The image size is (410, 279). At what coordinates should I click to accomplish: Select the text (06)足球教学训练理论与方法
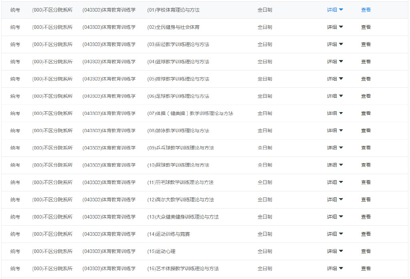pyautogui.click(x=178, y=96)
